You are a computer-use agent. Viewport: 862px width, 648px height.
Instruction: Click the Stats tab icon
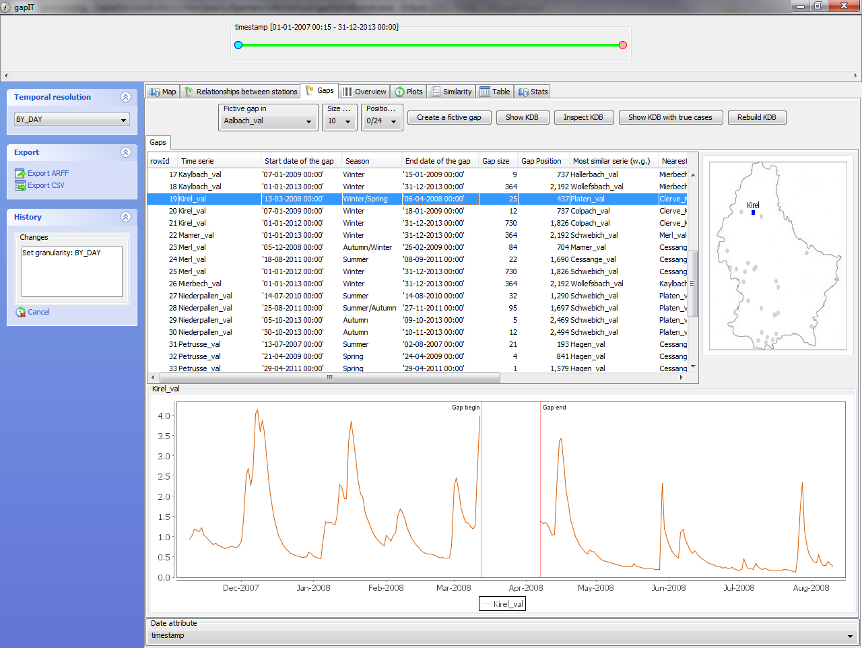(523, 92)
